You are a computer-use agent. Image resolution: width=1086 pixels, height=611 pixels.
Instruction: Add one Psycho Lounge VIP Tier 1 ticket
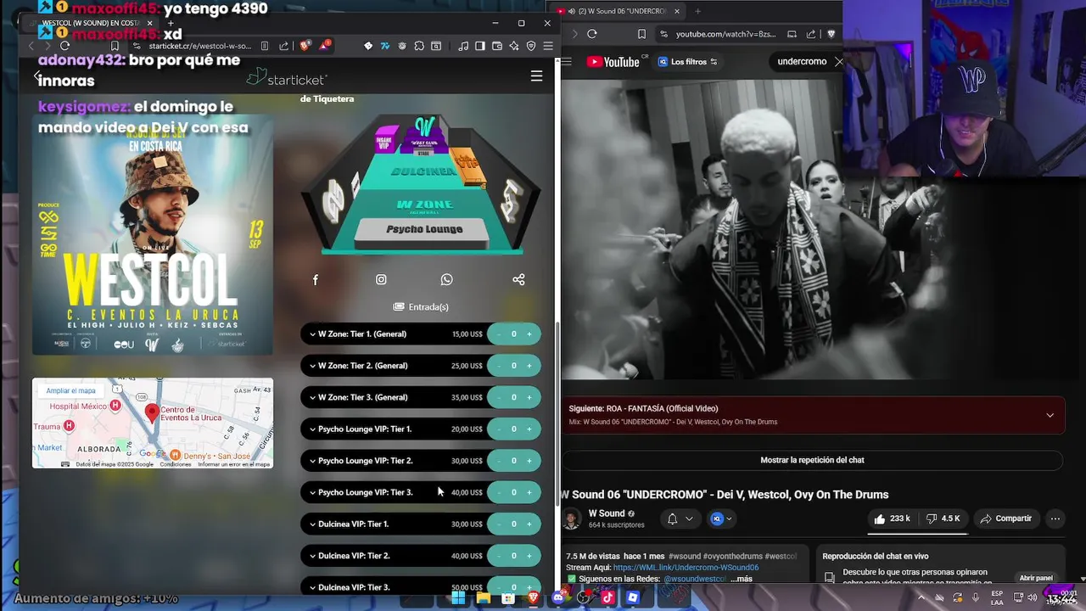[529, 429]
